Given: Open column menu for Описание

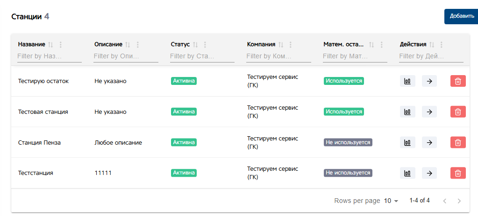Looking at the screenshot, I should (x=137, y=45).
